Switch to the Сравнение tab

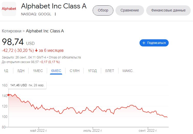click(130, 10)
